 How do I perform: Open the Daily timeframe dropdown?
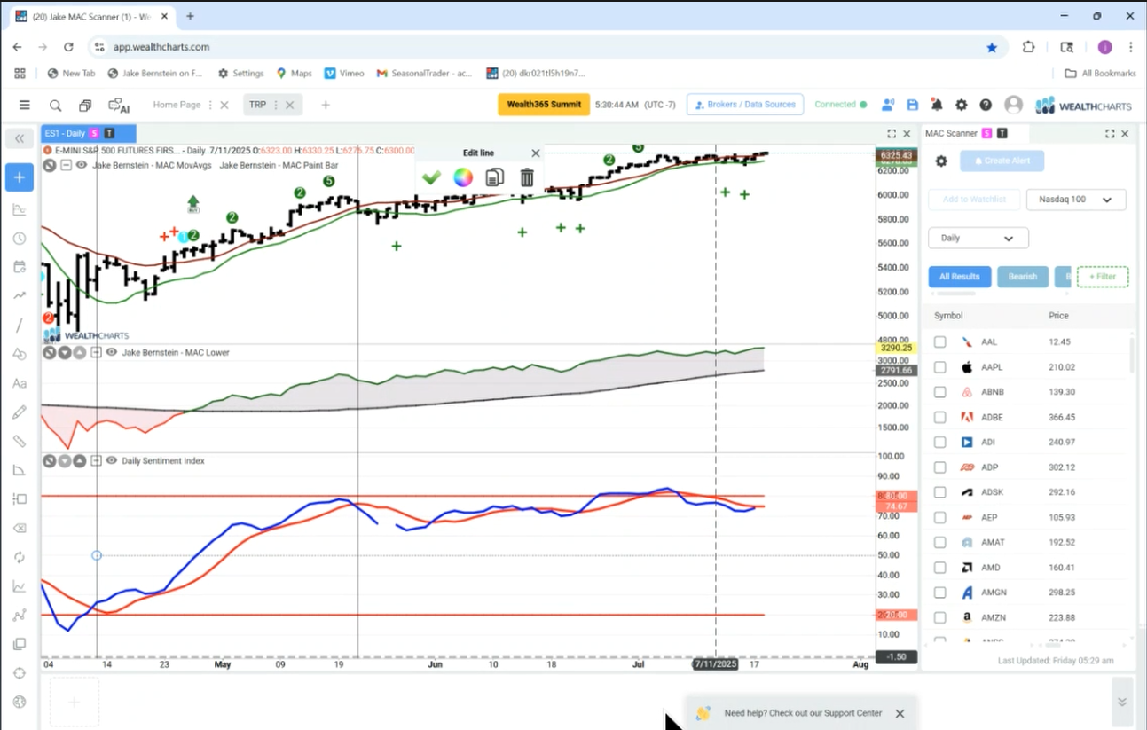click(x=978, y=238)
